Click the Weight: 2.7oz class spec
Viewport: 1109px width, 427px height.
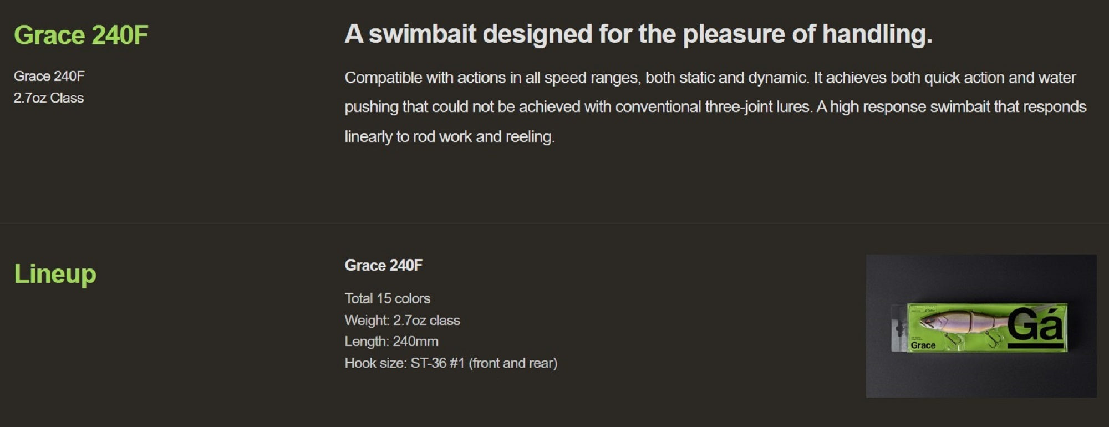pos(402,321)
